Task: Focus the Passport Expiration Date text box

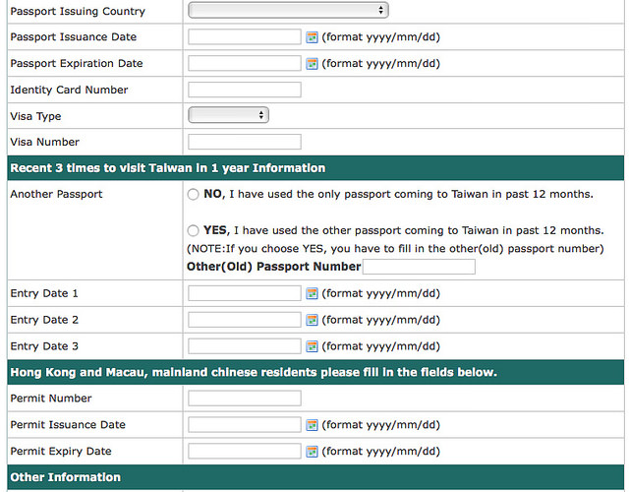Action: pyautogui.click(x=245, y=63)
